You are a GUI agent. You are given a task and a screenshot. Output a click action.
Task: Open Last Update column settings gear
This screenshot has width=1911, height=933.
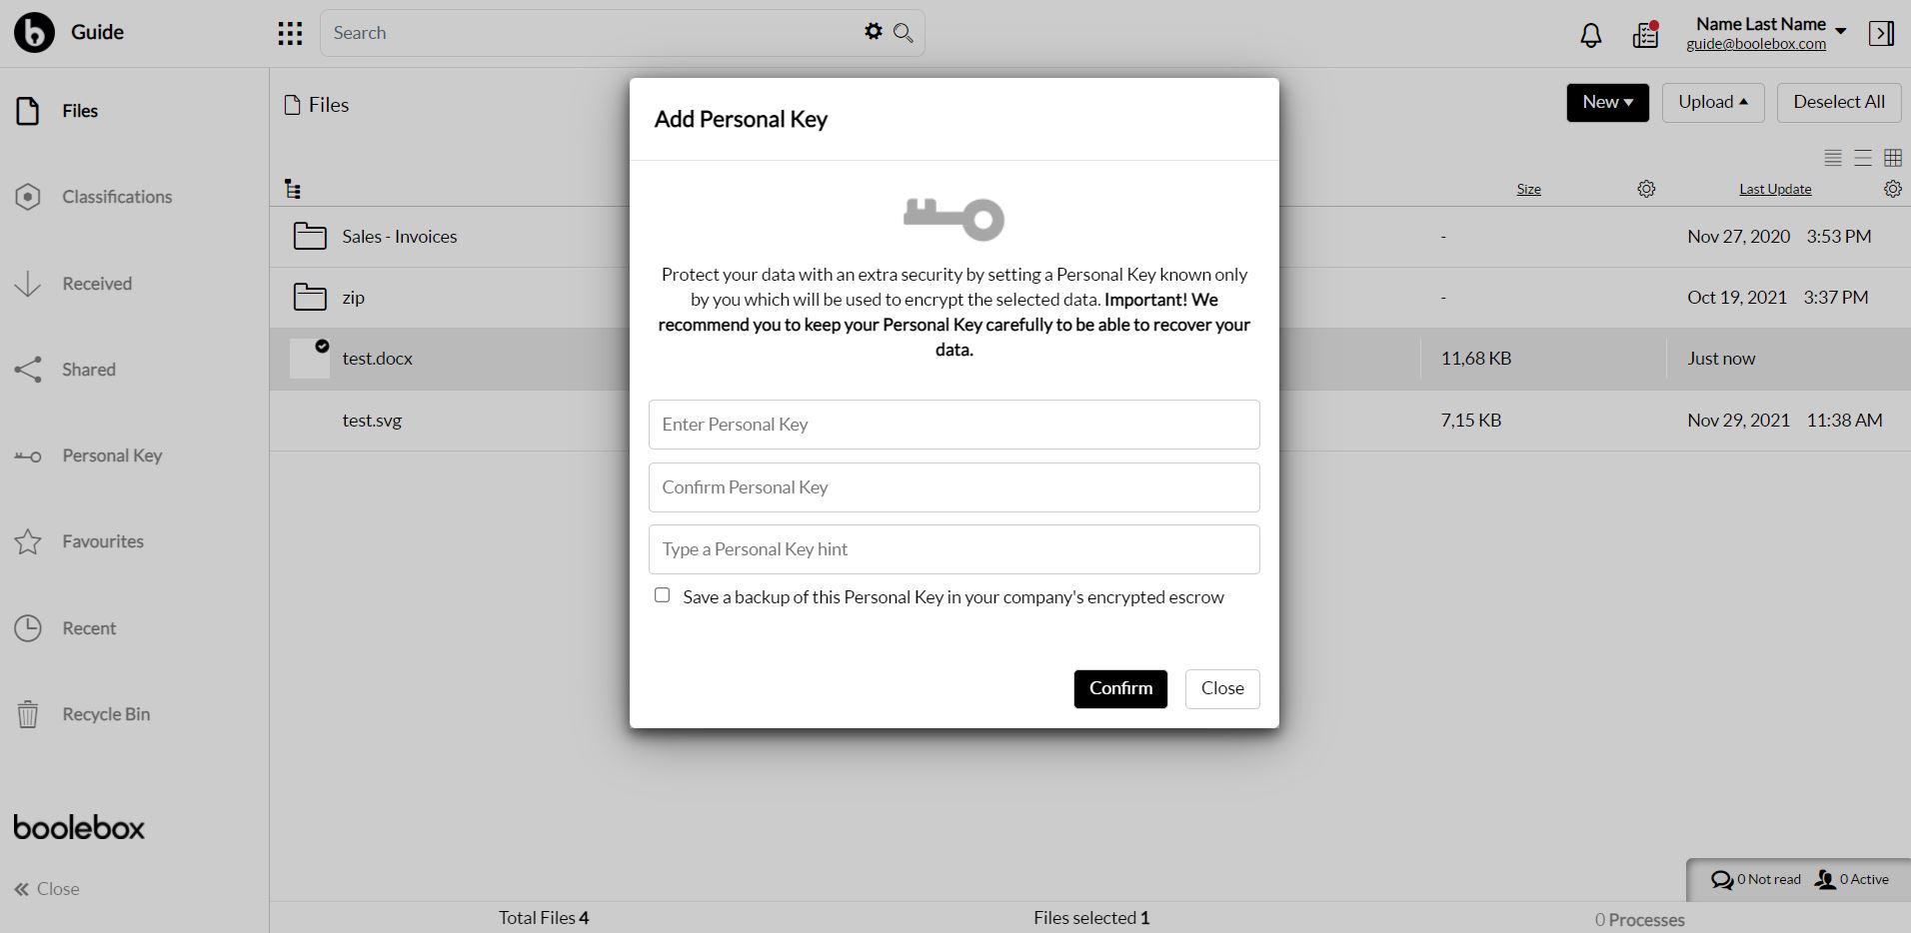pos(1892,189)
